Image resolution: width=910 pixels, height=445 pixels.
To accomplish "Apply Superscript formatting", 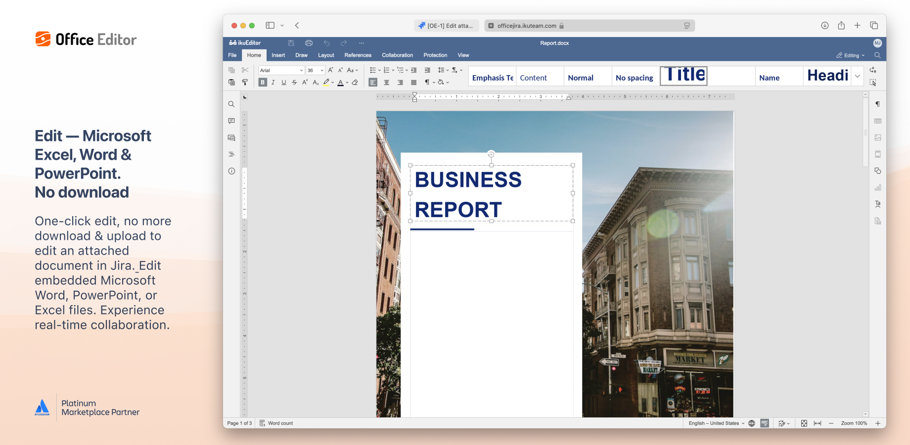I will click(305, 82).
